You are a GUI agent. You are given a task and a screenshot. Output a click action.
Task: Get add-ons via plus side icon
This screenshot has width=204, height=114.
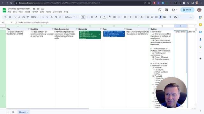tap(200, 59)
